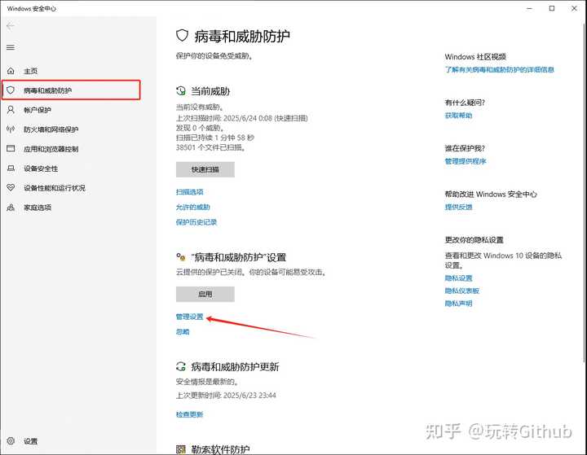This screenshot has width=587, height=455.
Task: Open 应用和浏览器控制
Action: [x=51, y=149]
